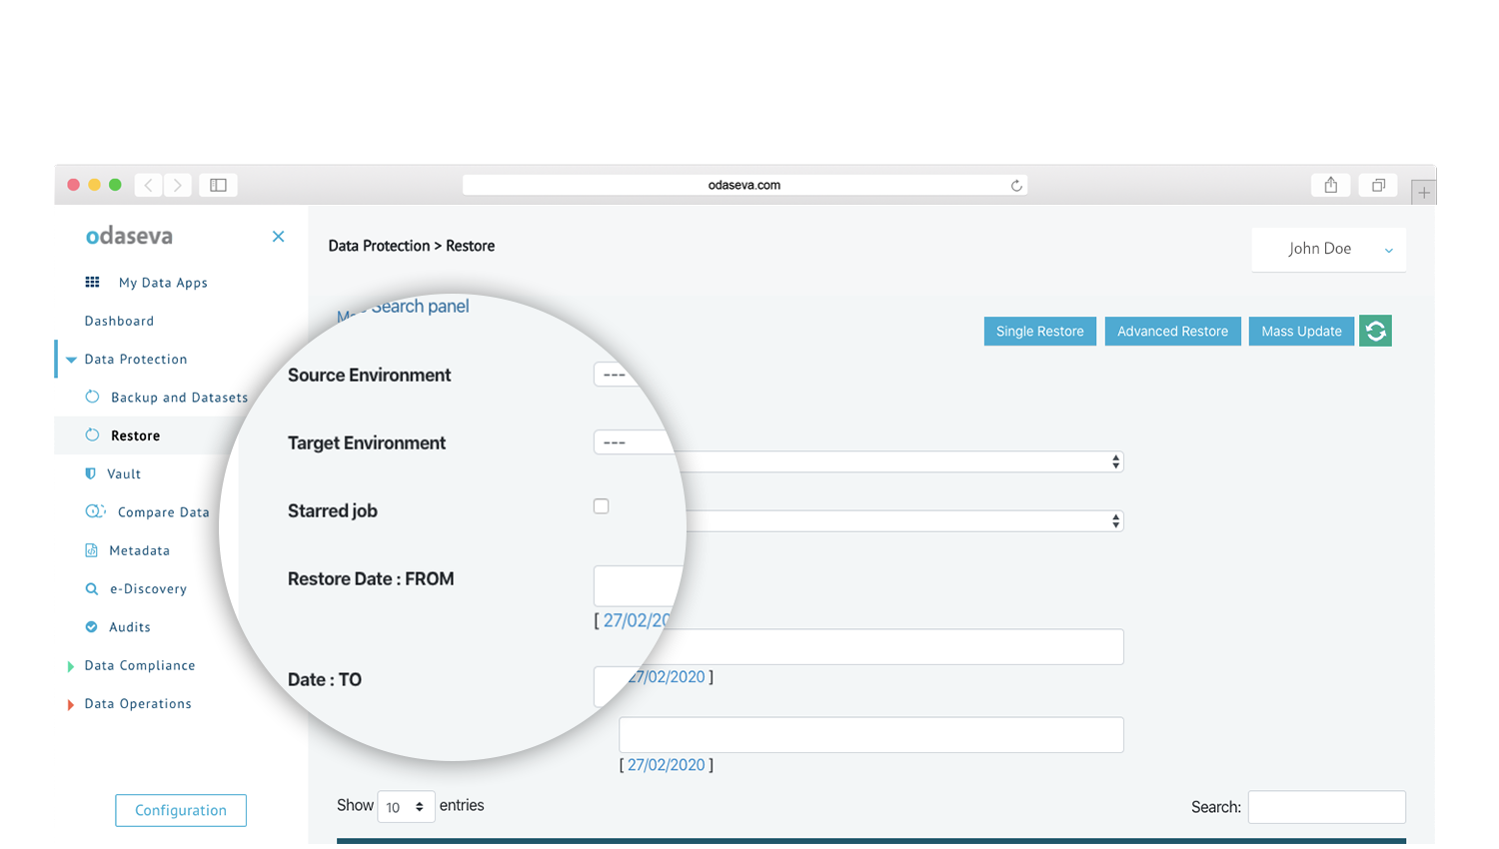Screen dimensions: 1499x849
Task: Tick the Starred job checkbox
Action: [601, 506]
